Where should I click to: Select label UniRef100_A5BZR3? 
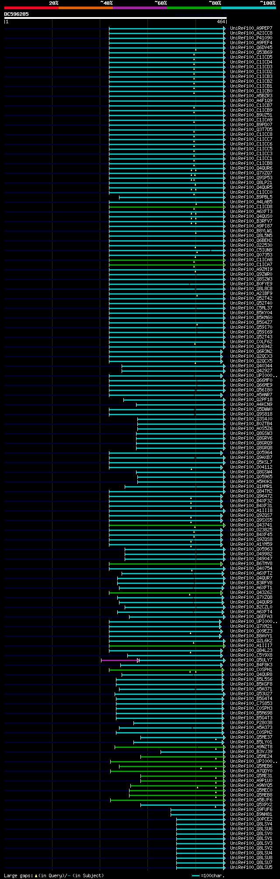click(251, 96)
